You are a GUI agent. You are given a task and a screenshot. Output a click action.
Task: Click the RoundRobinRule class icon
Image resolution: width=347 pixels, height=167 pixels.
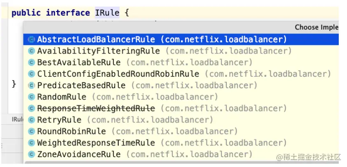[x=31, y=132]
